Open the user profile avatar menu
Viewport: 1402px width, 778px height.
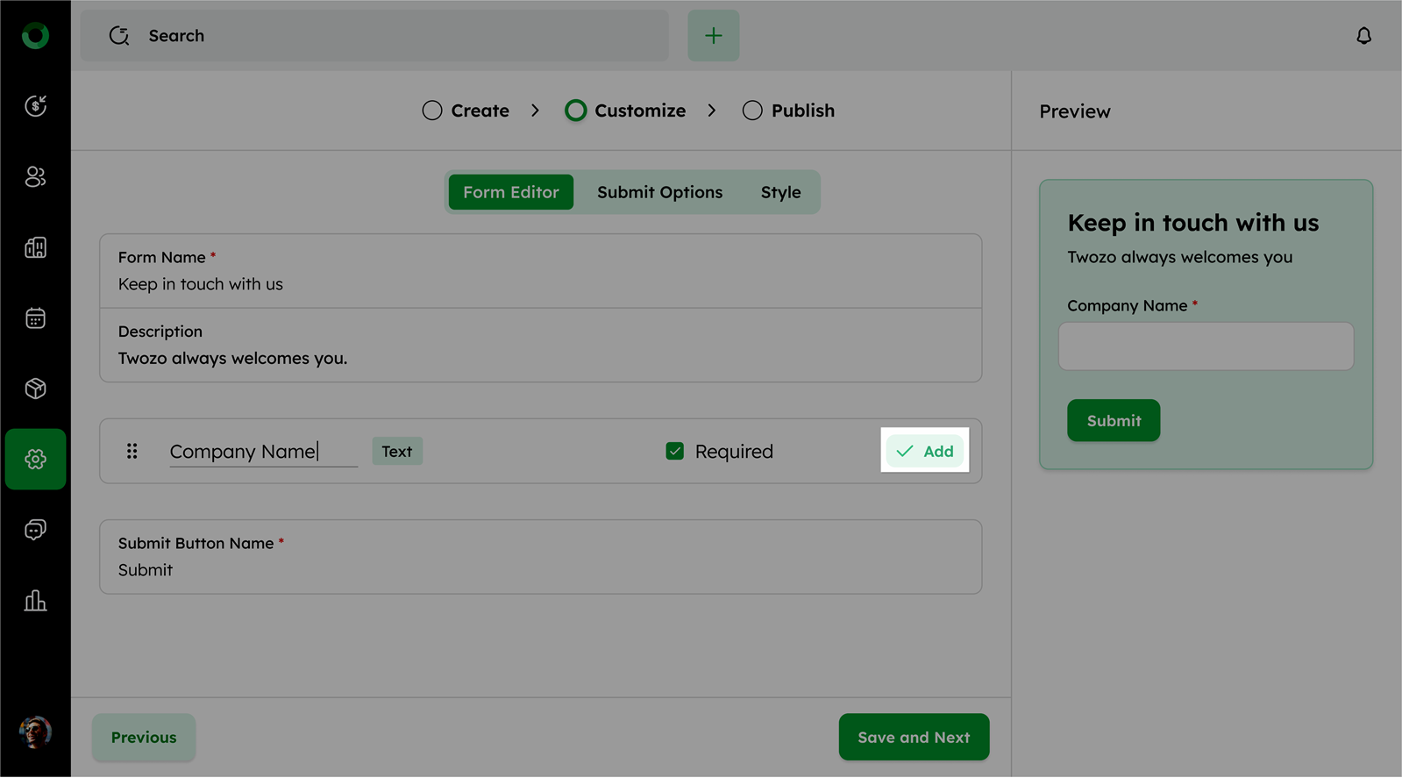click(35, 732)
